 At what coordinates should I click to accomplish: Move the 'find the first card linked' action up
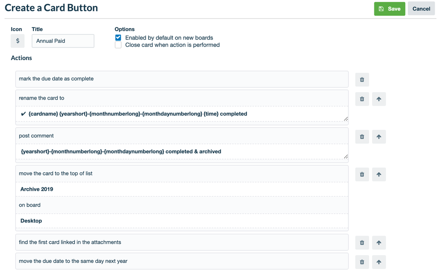click(379, 243)
